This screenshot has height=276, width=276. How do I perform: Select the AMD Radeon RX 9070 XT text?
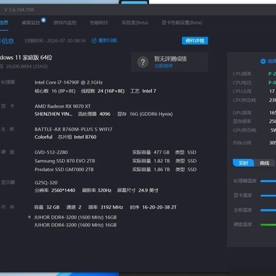click(63, 106)
